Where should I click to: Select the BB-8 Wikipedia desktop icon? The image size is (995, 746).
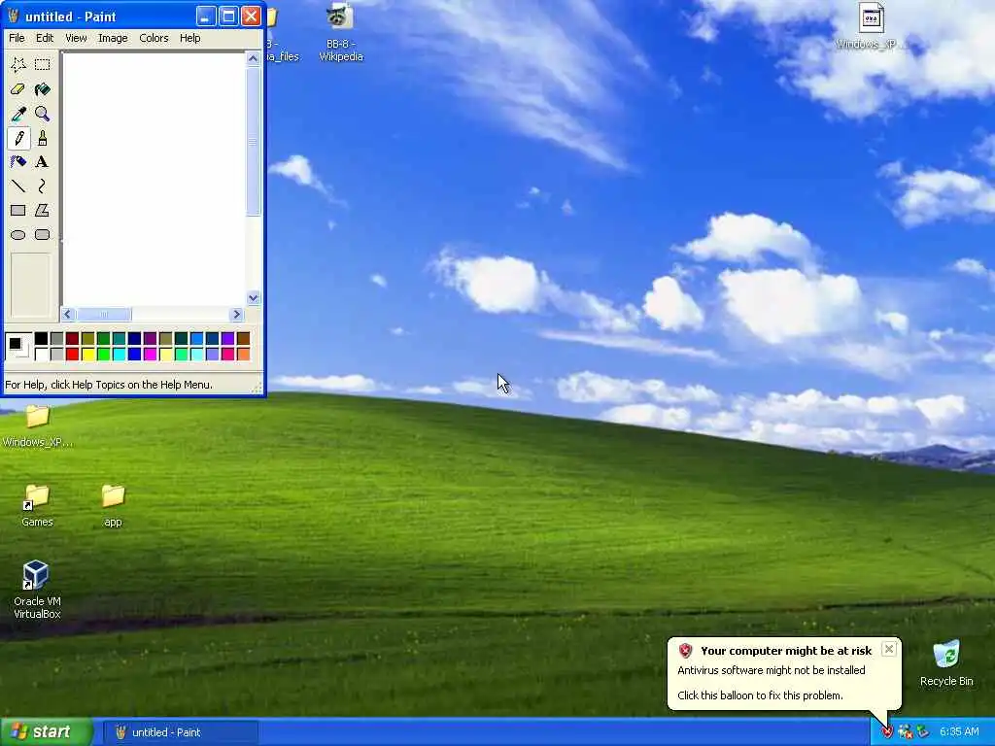[x=341, y=32]
